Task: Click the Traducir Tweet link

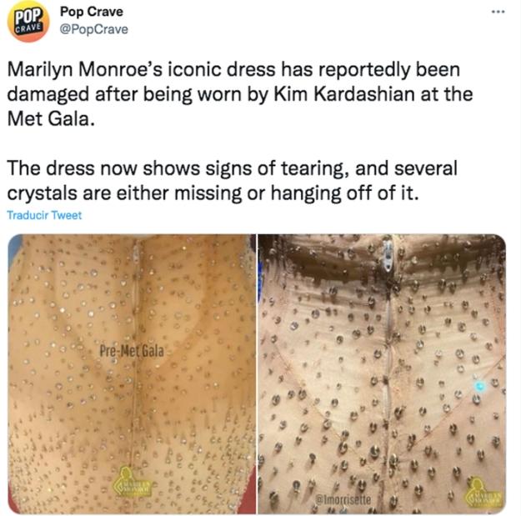Action: click(44, 215)
